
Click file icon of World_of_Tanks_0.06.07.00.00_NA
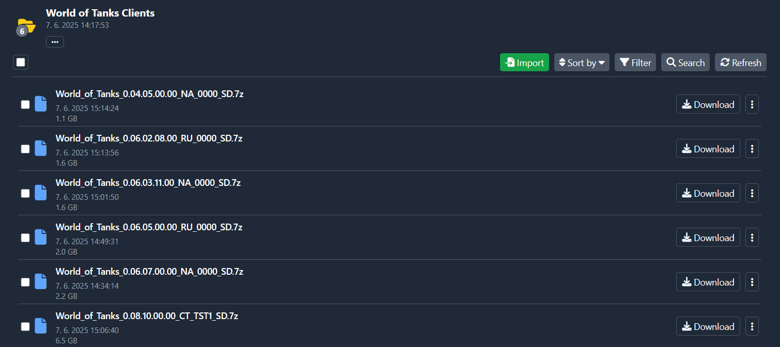click(x=41, y=281)
